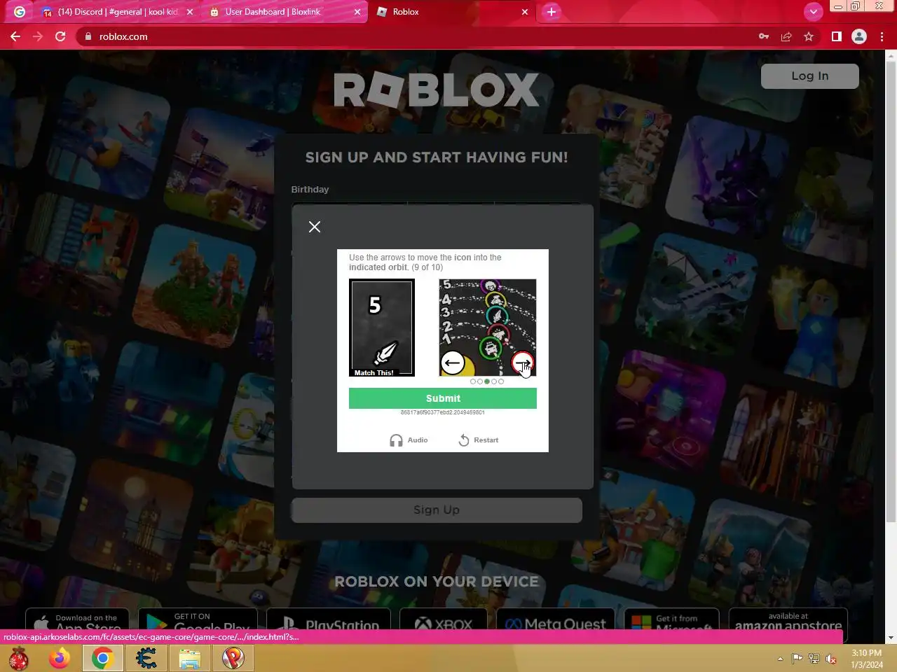Image resolution: width=897 pixels, height=672 pixels.
Task: Open the muted volume tray icon
Action: coord(831,659)
